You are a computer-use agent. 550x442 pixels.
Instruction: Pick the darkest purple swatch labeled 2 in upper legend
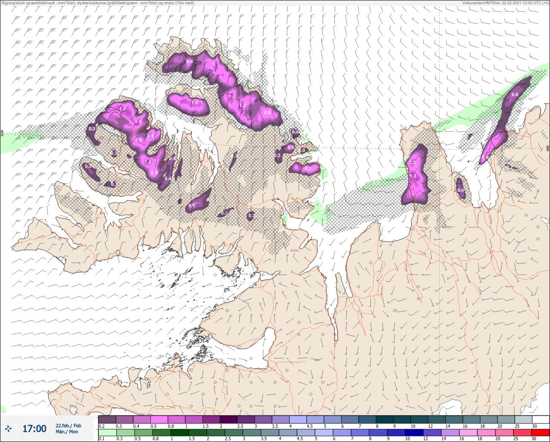228,419
